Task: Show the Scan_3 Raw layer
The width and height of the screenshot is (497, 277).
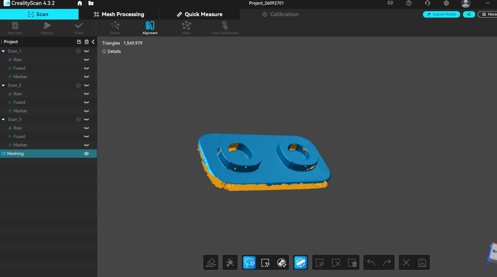Action: pos(87,128)
